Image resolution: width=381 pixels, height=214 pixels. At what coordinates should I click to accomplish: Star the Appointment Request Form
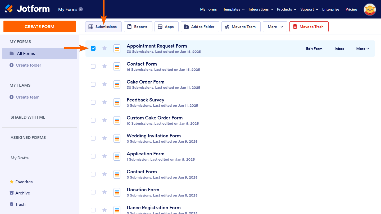point(105,48)
